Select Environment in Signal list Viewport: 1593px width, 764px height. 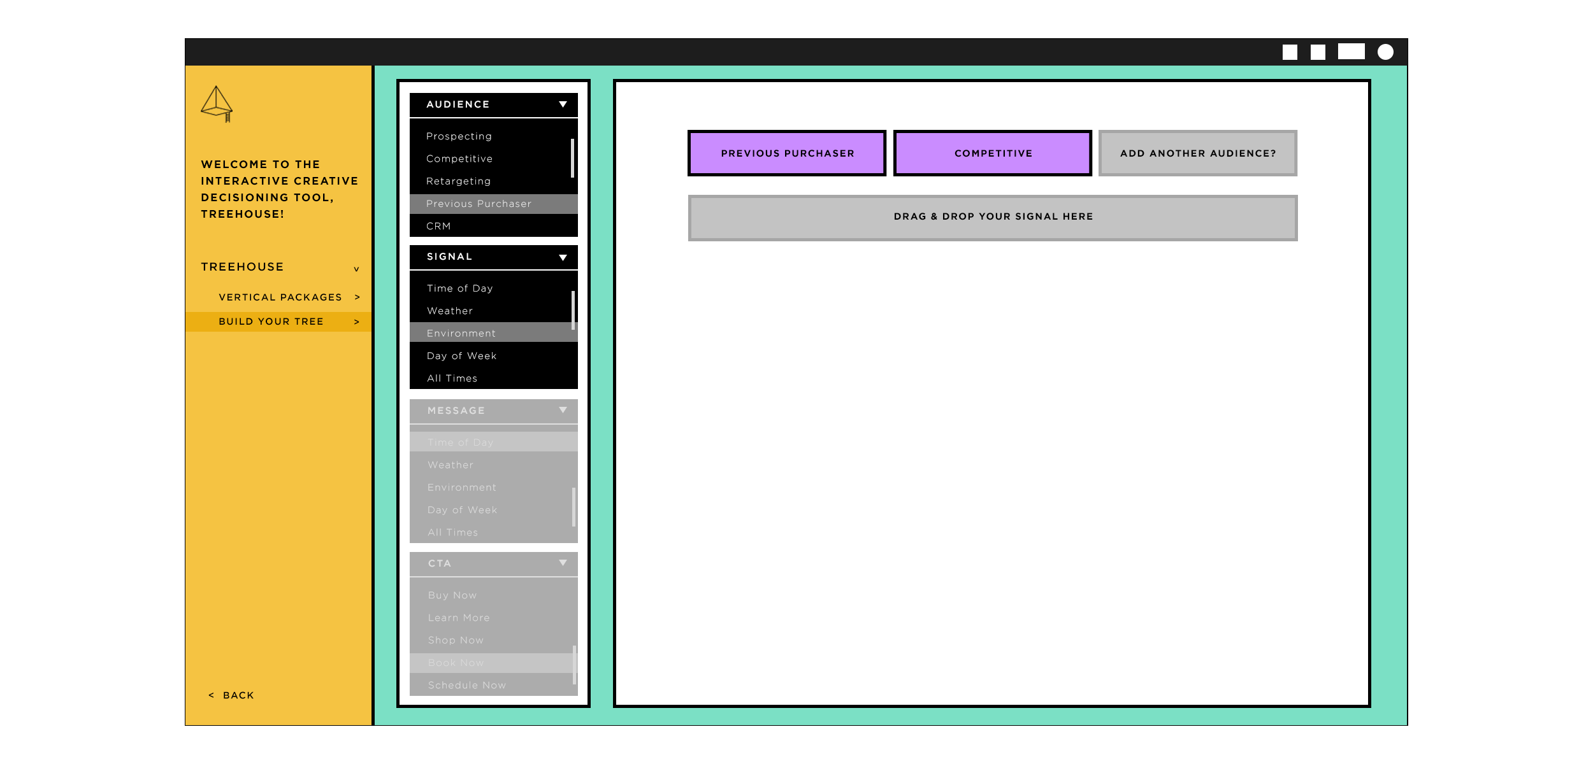(x=494, y=333)
